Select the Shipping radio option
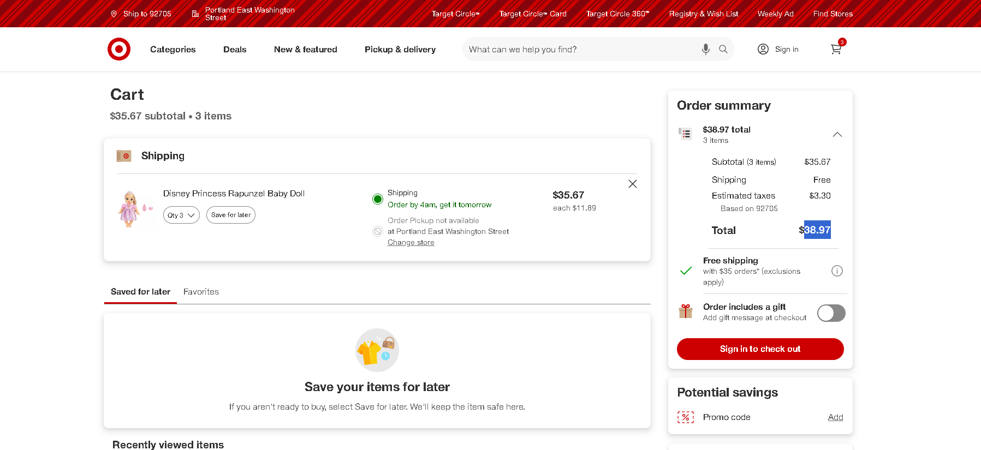The height and width of the screenshot is (450, 981). tap(377, 199)
